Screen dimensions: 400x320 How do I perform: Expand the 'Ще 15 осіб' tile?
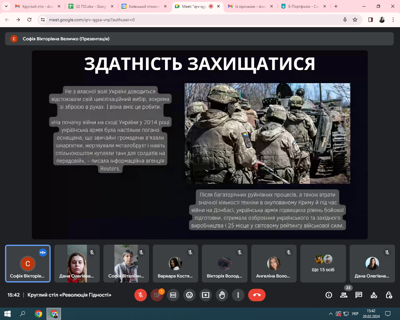323,264
